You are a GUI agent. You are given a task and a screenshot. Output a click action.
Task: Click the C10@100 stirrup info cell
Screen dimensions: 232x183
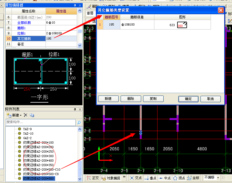137,24
